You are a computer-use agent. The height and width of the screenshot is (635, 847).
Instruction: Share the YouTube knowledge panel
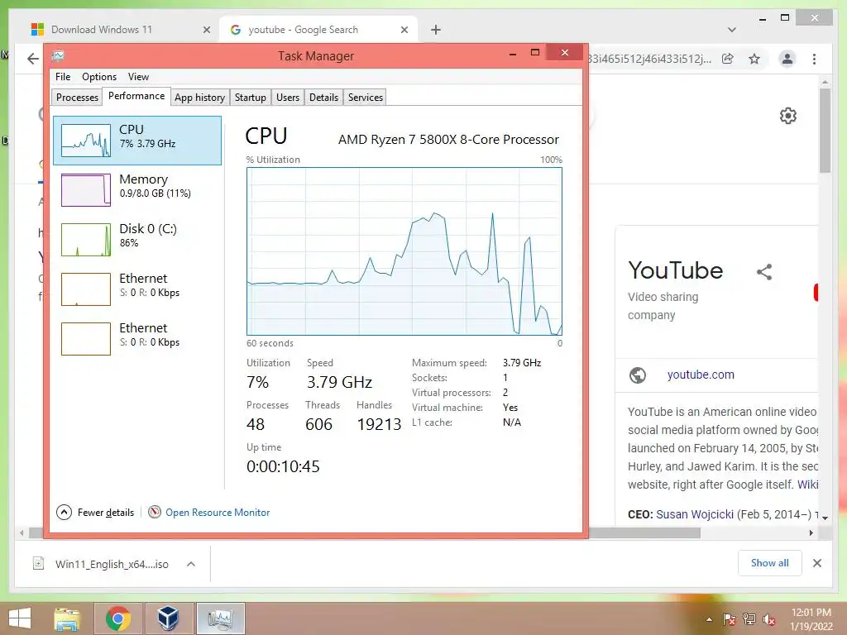(x=763, y=271)
